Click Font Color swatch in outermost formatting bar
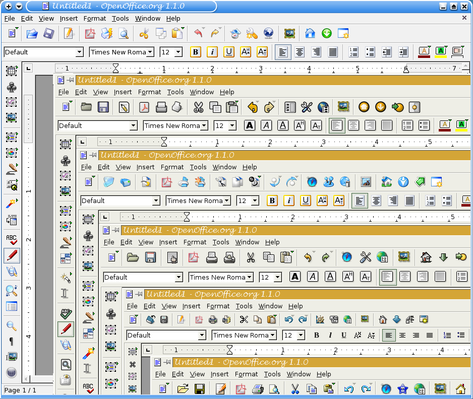Viewport: 473px width, 399px height. 424,52
